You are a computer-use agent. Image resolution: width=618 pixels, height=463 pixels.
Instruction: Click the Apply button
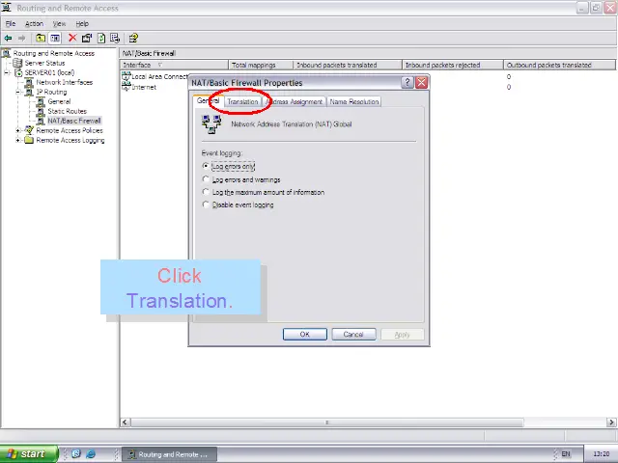pyautogui.click(x=402, y=335)
